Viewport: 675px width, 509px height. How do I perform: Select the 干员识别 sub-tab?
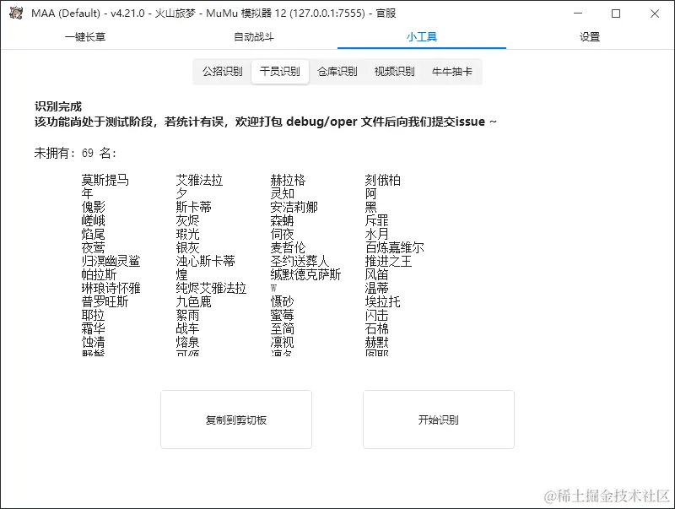pos(280,72)
